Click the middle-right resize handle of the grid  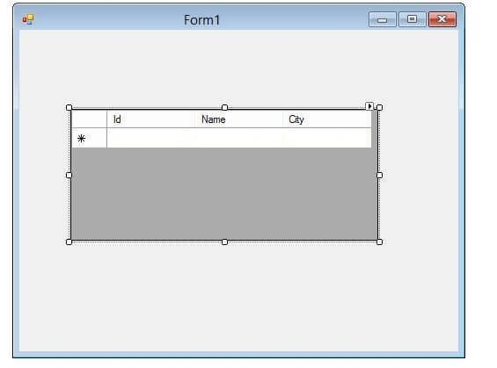pos(379,175)
